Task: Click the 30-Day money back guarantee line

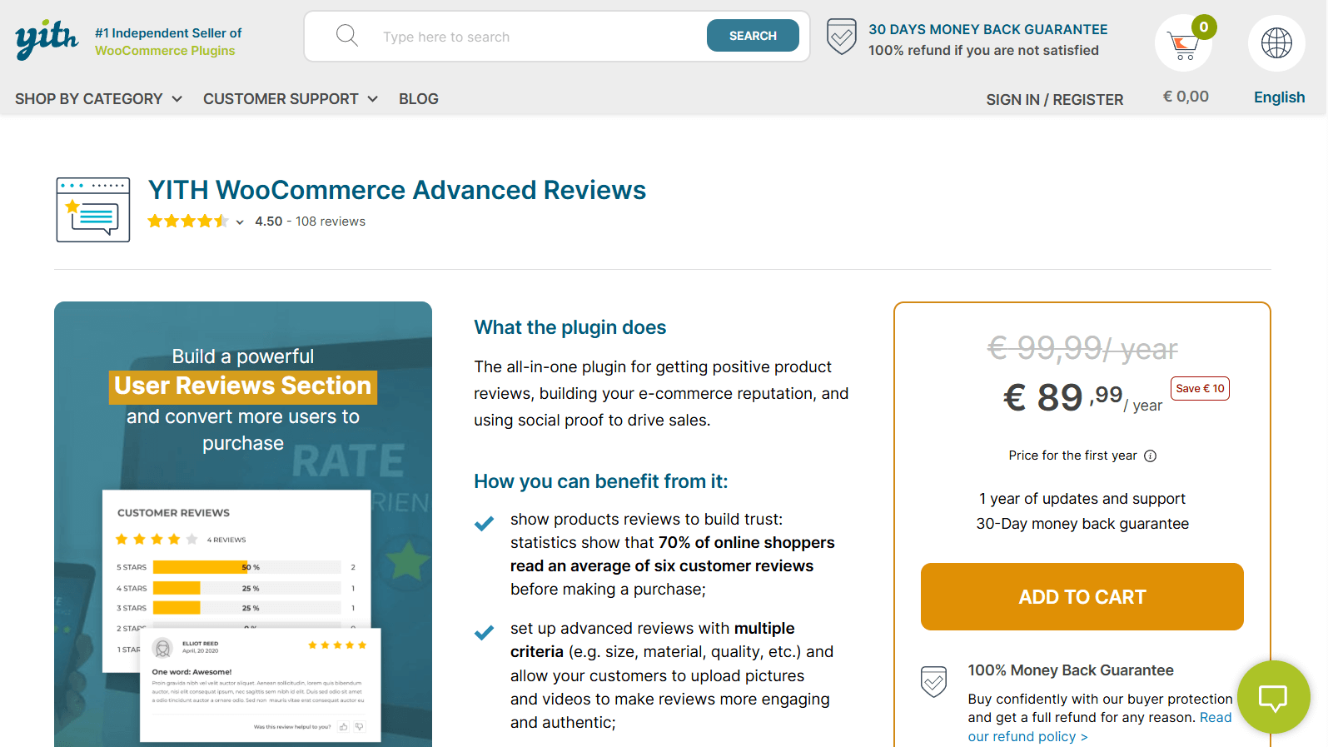Action: [x=1082, y=524]
